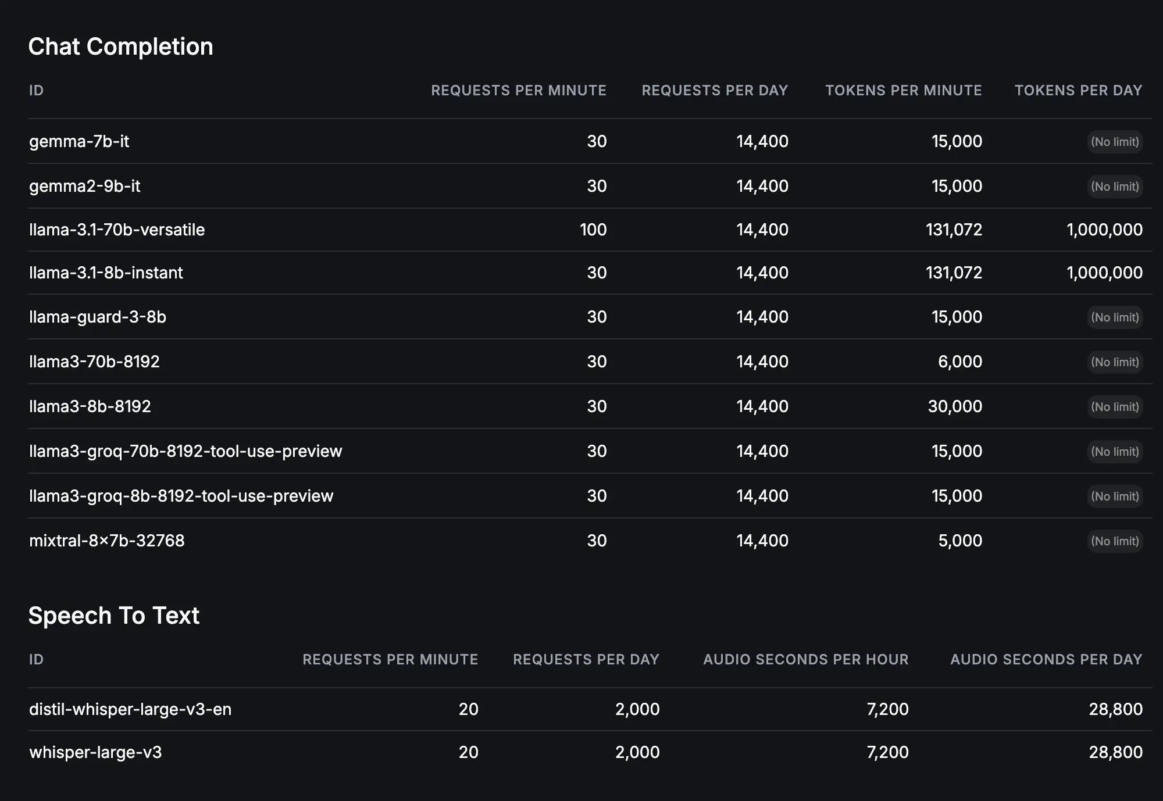Click the Chat Completion heading
The width and height of the screenshot is (1163, 801).
click(120, 47)
